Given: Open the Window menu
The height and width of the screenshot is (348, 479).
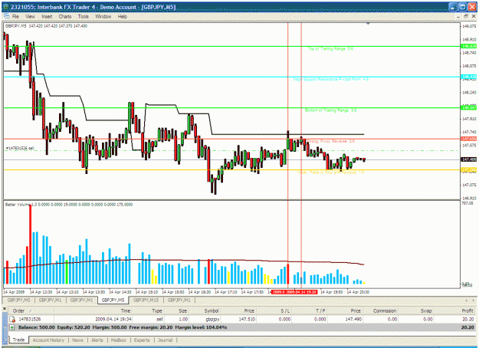Looking at the screenshot, I should (103, 17).
